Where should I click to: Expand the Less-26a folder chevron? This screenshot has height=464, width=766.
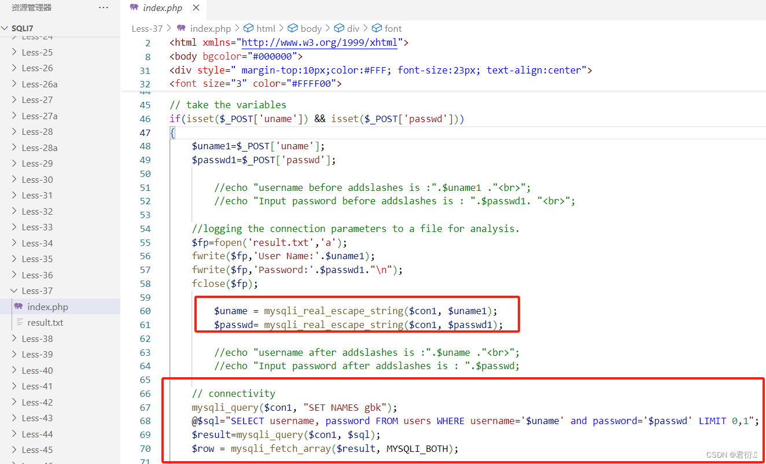(x=14, y=84)
